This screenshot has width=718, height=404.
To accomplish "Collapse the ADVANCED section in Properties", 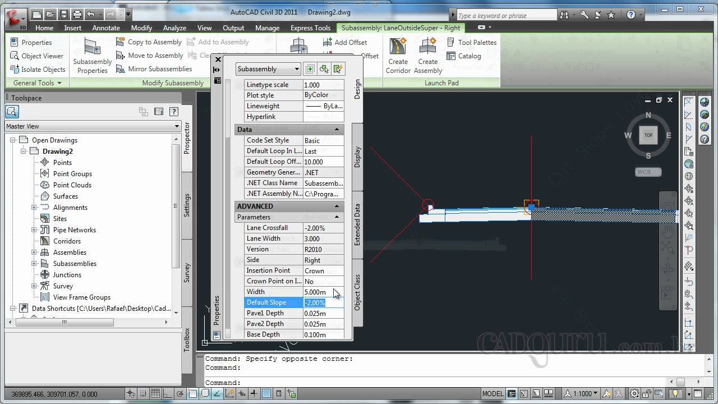I will click(337, 206).
